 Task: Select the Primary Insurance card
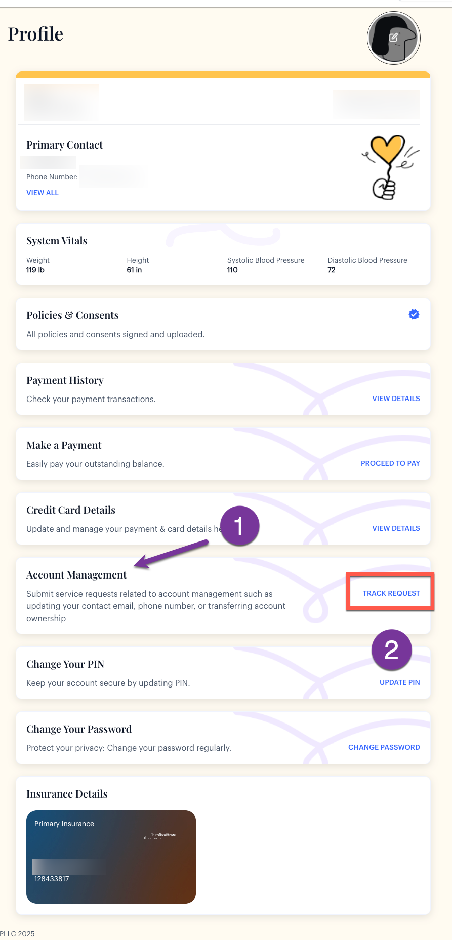111,857
